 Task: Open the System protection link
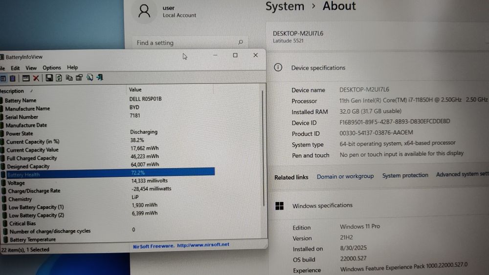coord(405,175)
